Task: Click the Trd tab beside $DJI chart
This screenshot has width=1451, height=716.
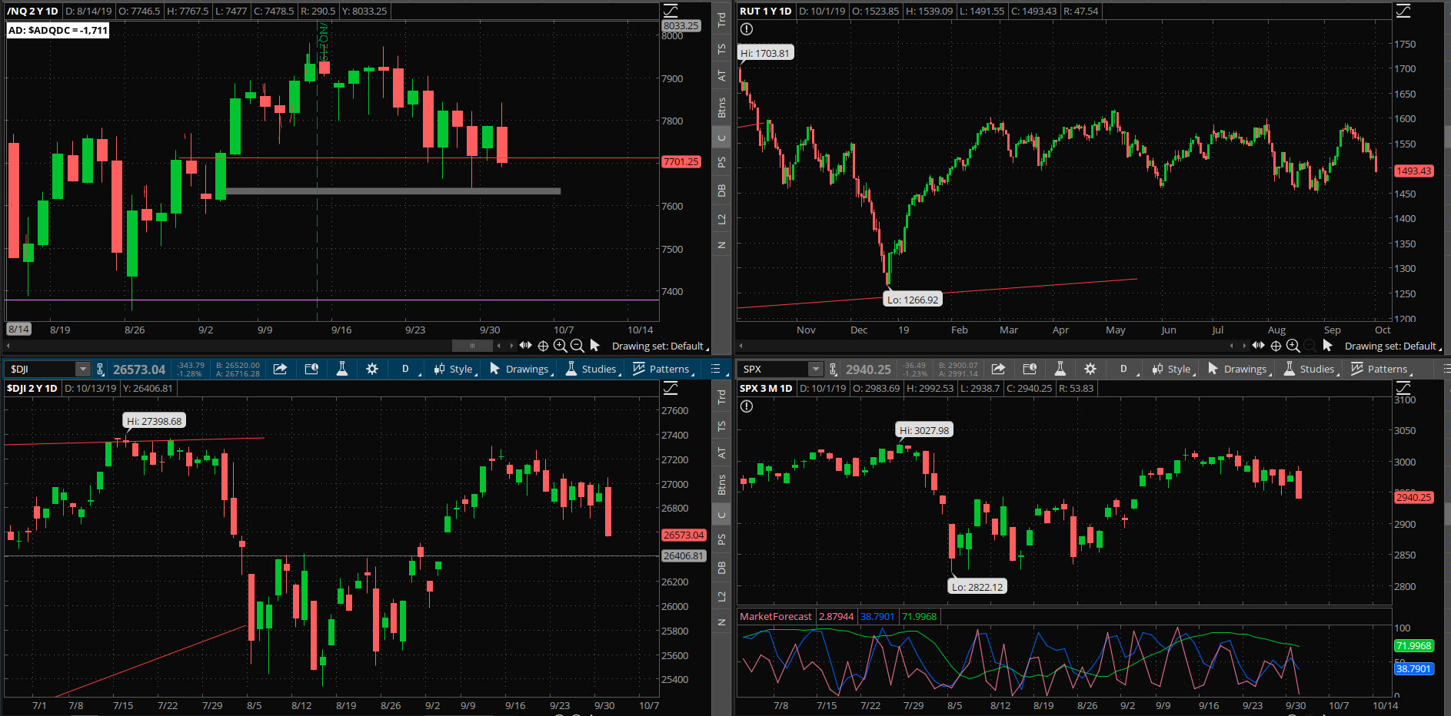Action: tap(721, 397)
